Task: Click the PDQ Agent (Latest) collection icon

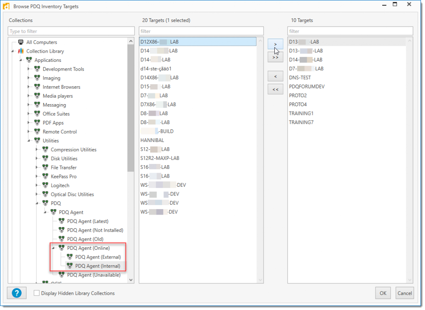Action: tap(61, 221)
